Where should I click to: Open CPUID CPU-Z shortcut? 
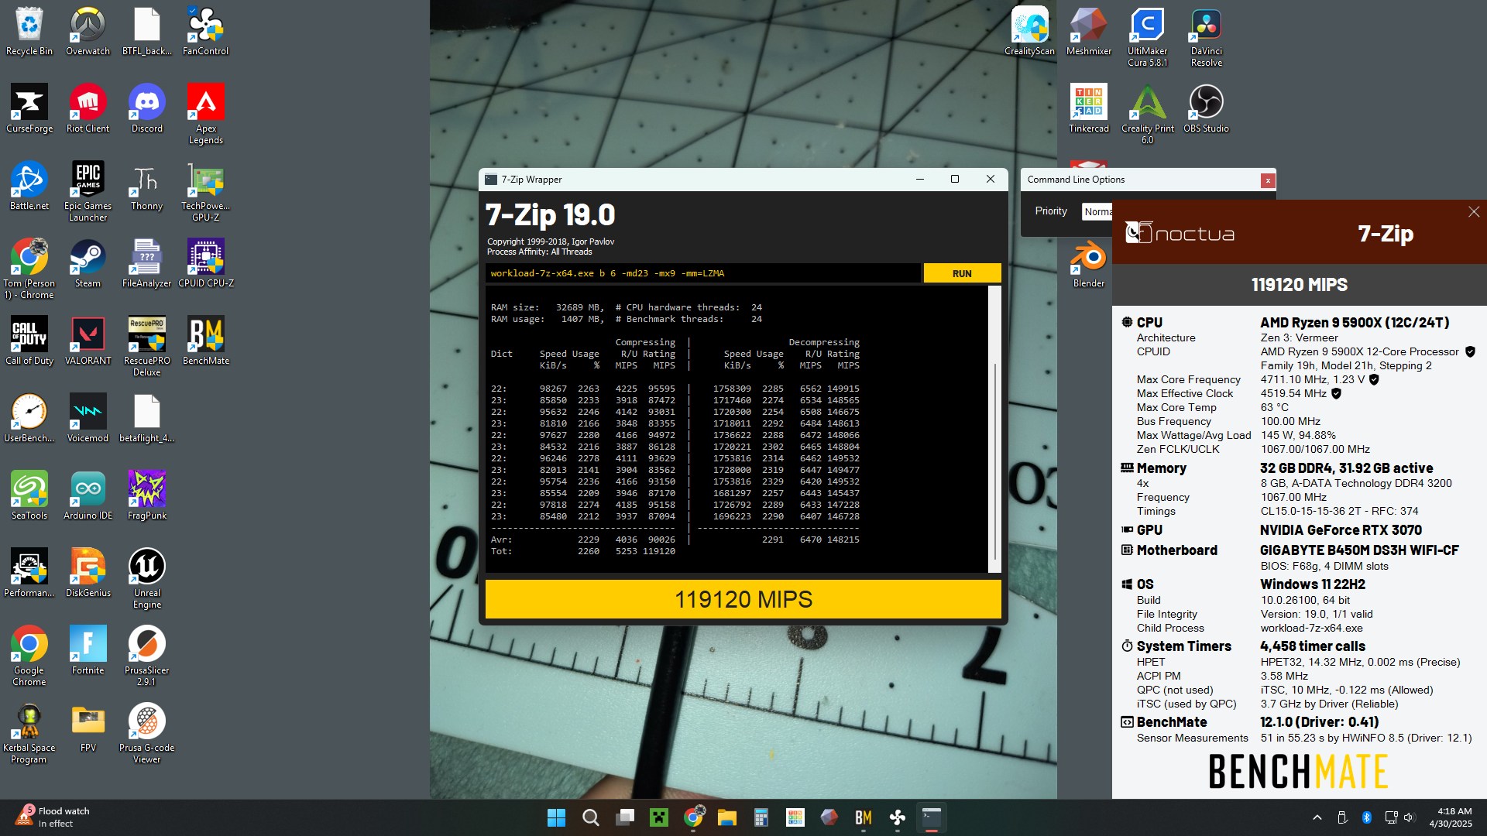click(x=205, y=265)
